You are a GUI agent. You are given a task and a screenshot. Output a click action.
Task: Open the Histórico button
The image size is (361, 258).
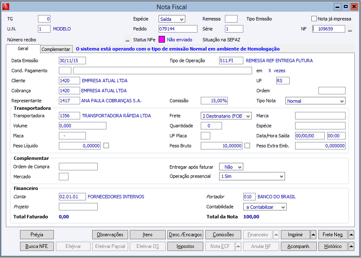point(333,246)
